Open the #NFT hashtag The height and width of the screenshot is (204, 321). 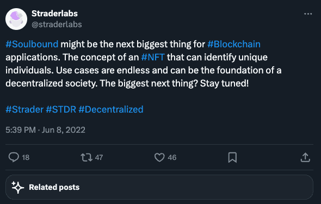pos(153,57)
